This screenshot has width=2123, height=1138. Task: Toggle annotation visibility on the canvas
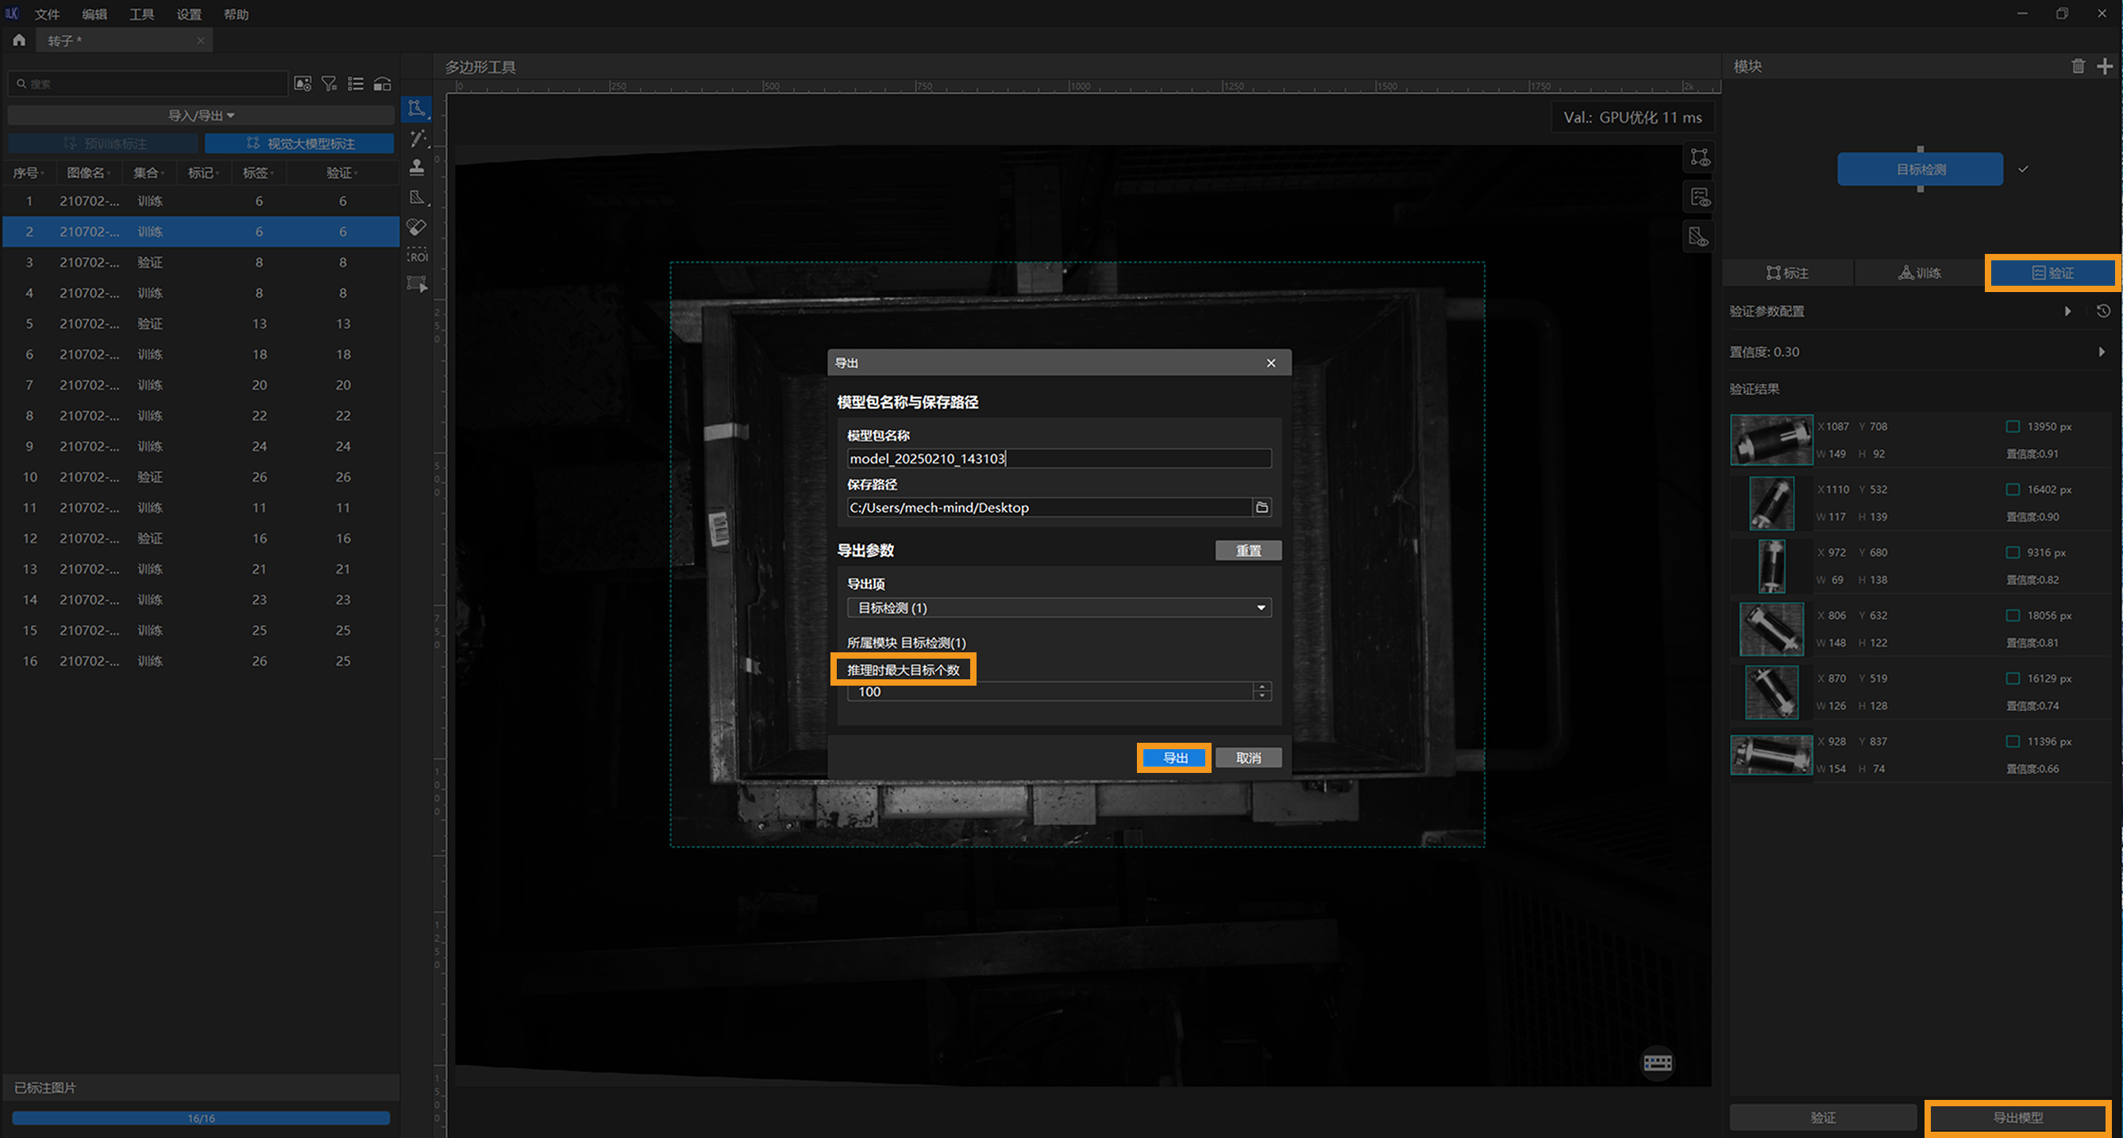pyautogui.click(x=1699, y=157)
